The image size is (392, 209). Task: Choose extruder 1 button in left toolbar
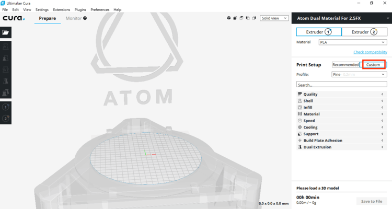(x=6, y=107)
